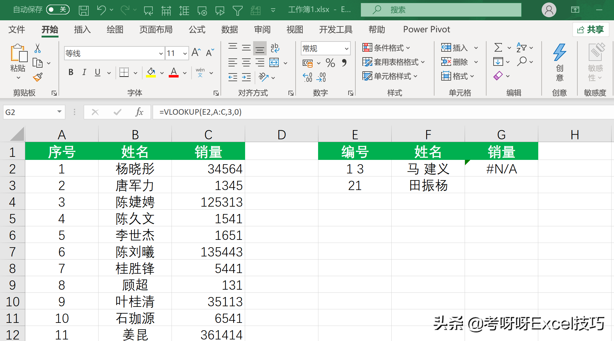Click the Percent Style icon
The width and height of the screenshot is (614, 341).
(x=330, y=63)
